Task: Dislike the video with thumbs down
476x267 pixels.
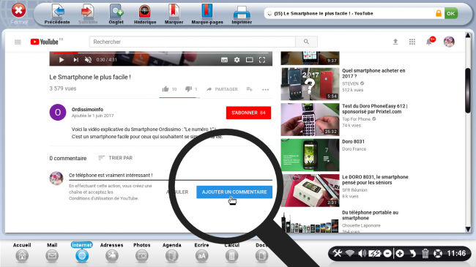Action: point(188,89)
